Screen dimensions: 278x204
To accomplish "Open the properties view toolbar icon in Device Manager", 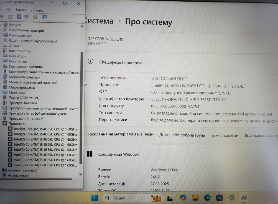I will click(10, 17).
